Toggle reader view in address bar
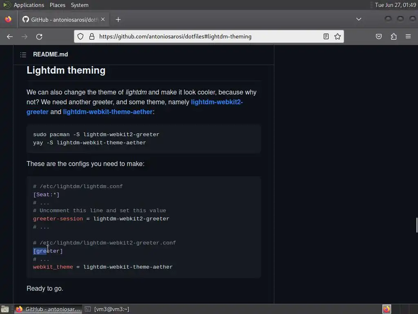Image resolution: width=418 pixels, height=314 pixels. coord(326,36)
